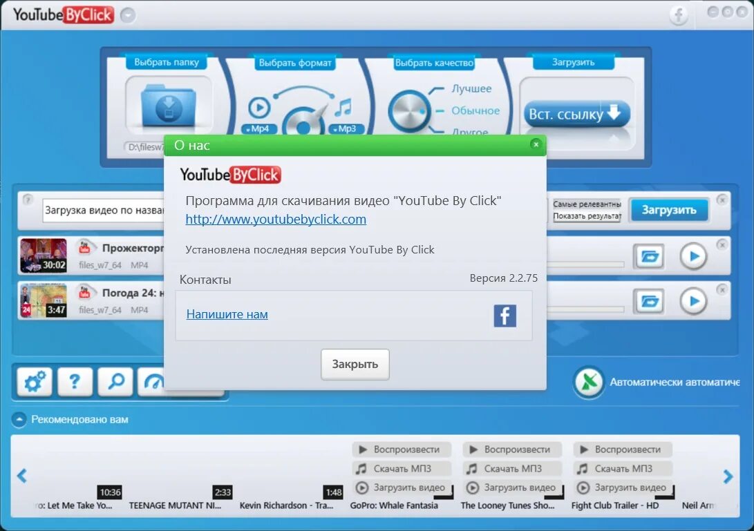Pick the Mp3 music note icon
The width and height of the screenshot is (754, 531).
click(343, 107)
